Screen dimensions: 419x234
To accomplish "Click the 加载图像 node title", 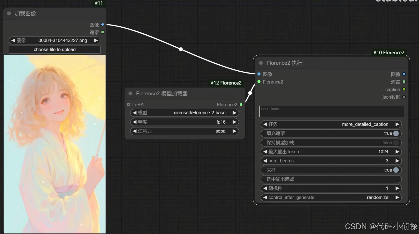I will point(25,13).
